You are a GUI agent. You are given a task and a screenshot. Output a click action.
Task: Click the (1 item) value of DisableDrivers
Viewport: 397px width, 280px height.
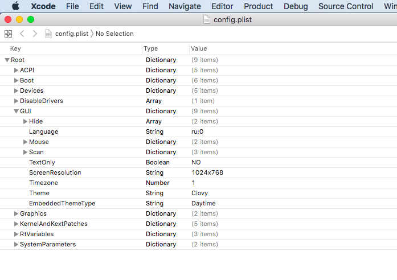tap(203, 101)
